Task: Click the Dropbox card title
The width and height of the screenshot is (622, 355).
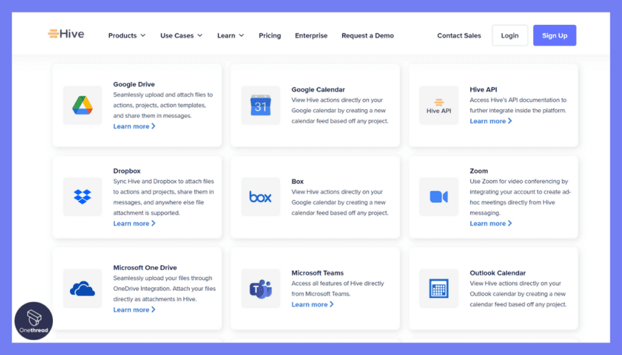Action: pos(127,171)
